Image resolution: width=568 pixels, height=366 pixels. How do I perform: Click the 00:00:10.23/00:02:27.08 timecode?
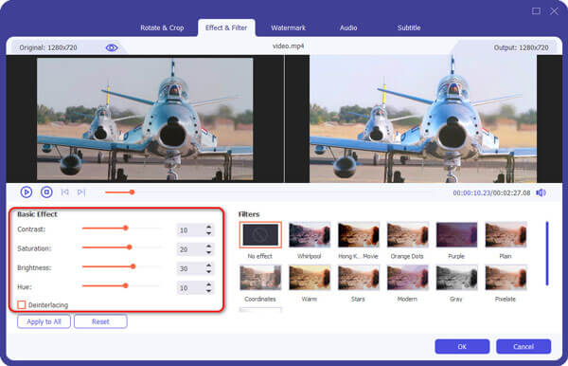491,193
